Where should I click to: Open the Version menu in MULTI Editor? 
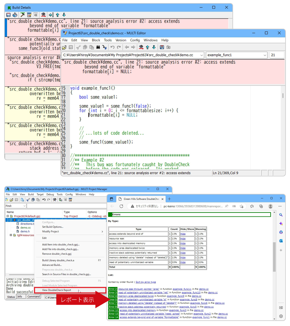click(121, 40)
